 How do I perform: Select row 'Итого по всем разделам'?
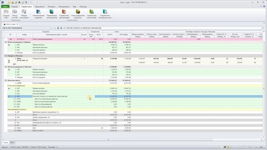click(135, 83)
